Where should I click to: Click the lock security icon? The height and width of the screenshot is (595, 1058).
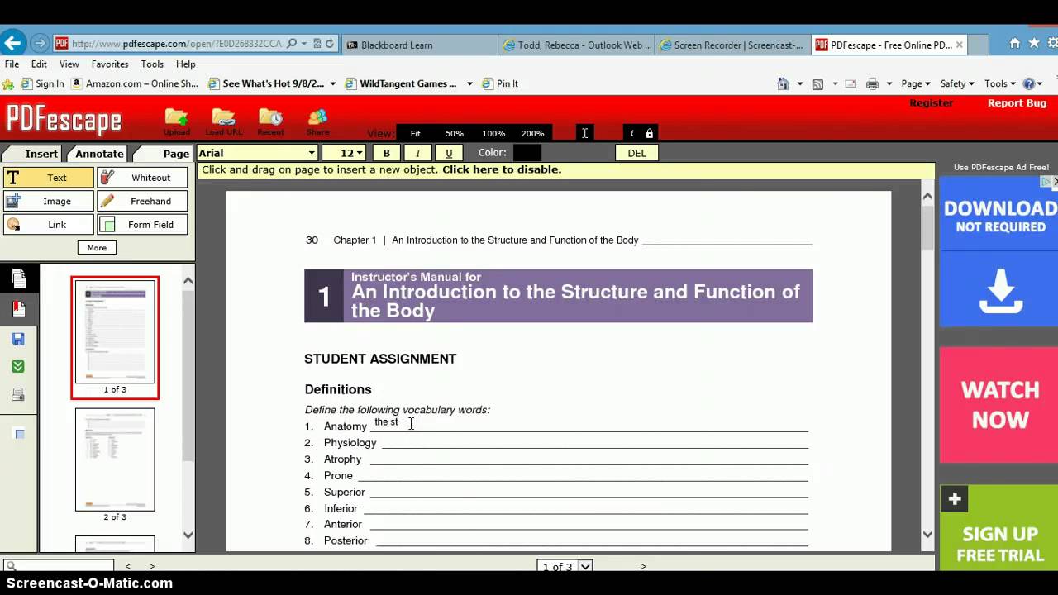coord(650,133)
